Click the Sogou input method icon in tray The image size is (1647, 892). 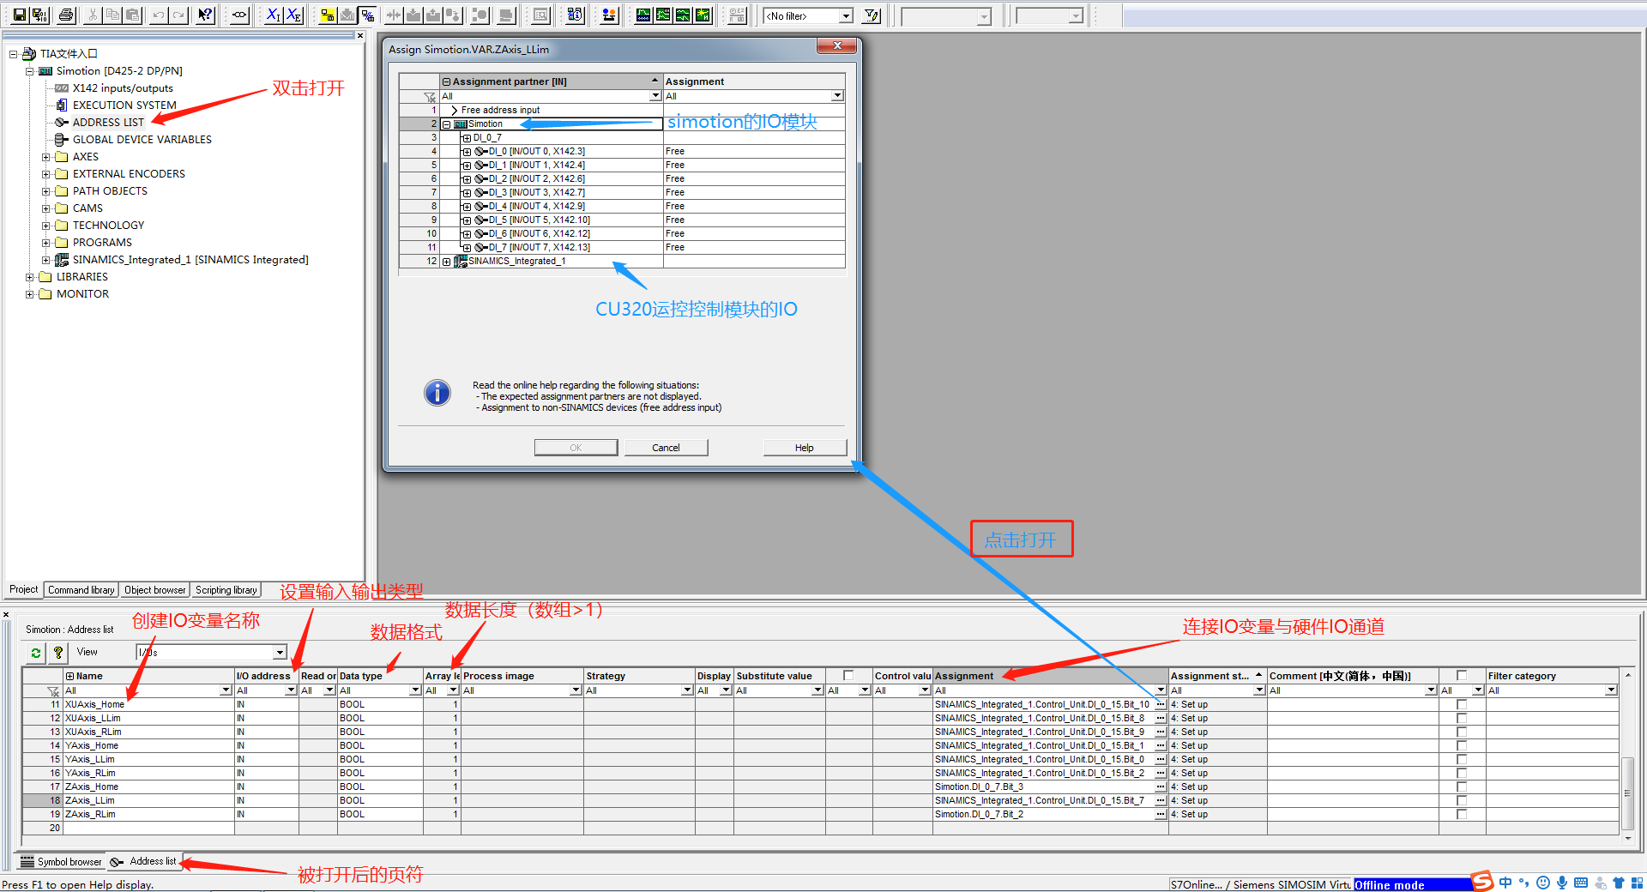(1481, 882)
